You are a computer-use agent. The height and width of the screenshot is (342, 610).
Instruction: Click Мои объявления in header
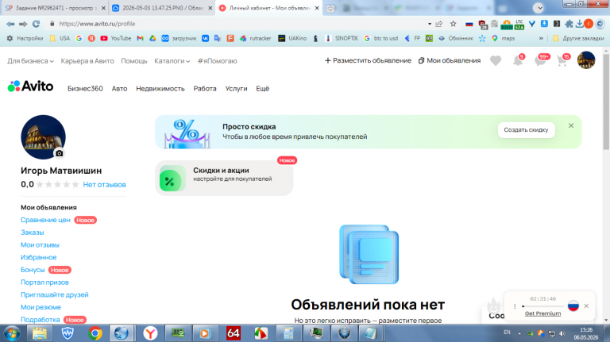pyautogui.click(x=450, y=60)
